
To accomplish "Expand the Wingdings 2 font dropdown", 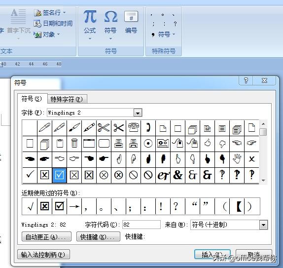I will 138,113.
